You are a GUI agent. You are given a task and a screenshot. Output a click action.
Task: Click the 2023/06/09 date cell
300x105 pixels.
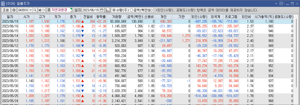(10, 51)
